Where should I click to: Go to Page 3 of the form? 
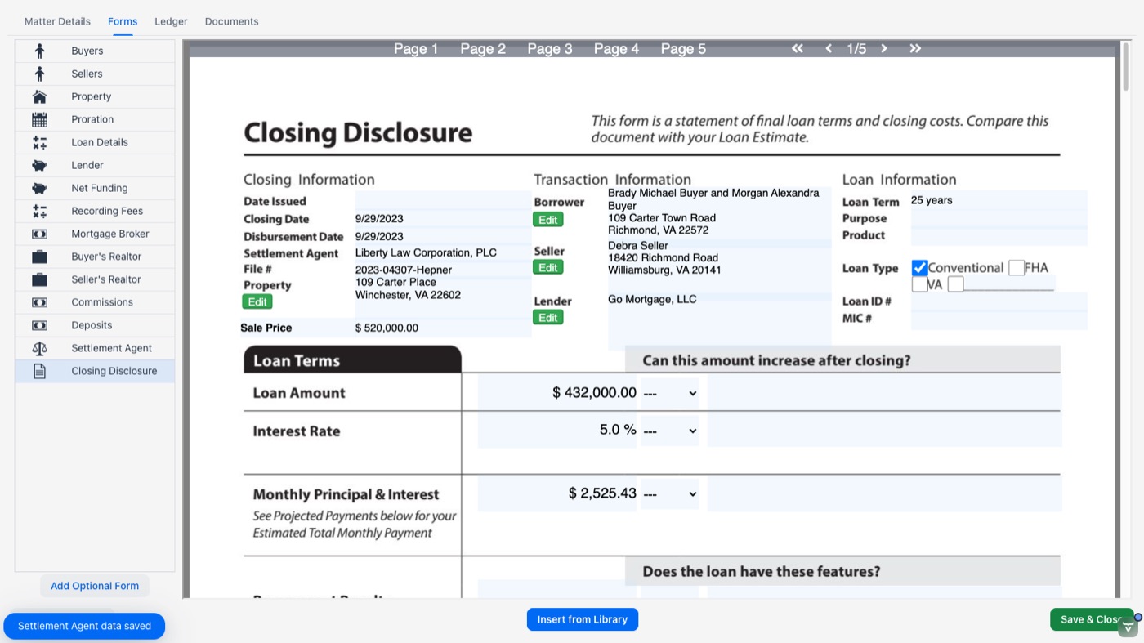(550, 49)
